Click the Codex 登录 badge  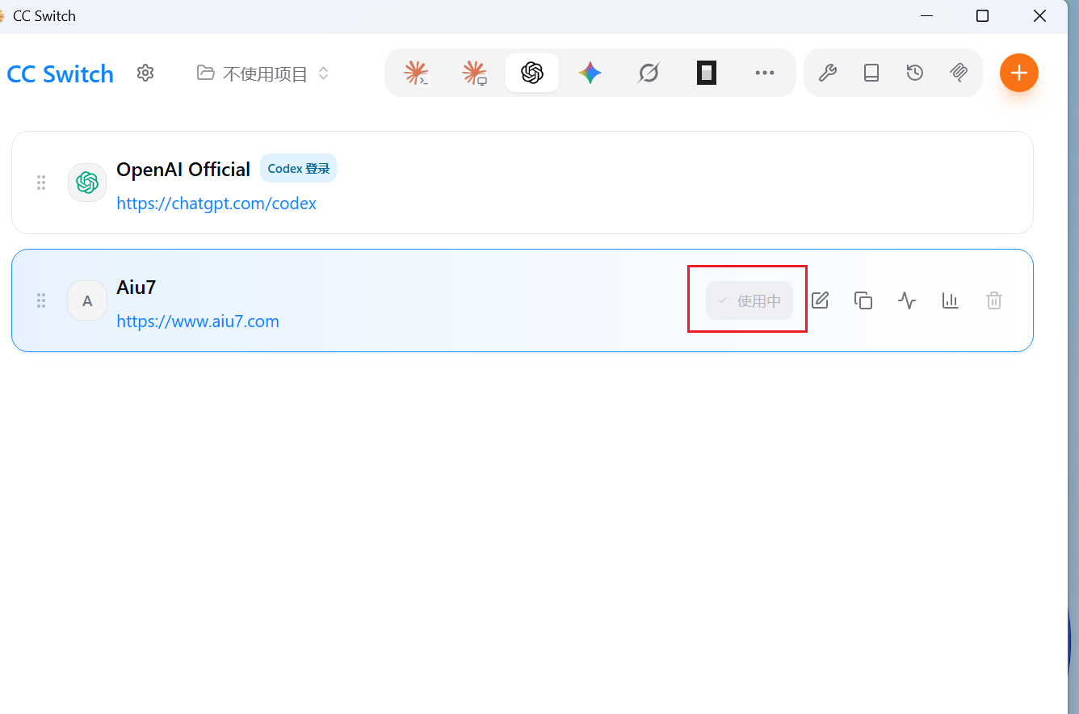coord(299,169)
